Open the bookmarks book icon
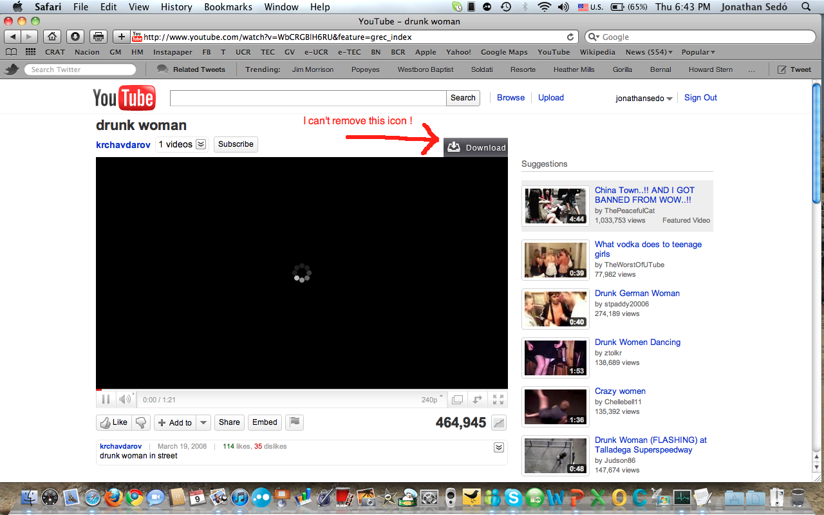 click(x=12, y=52)
